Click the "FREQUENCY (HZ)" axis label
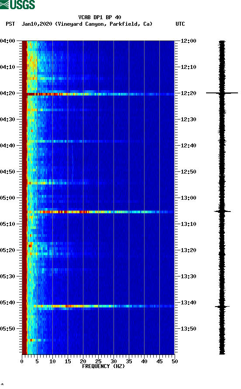 (103, 366)
